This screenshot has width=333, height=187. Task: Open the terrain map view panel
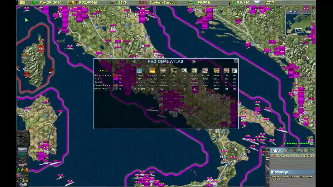click(x=22, y=150)
